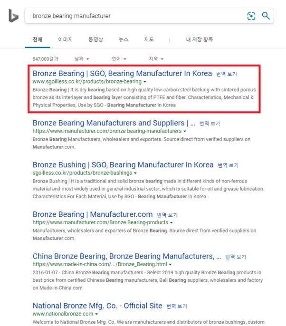
Task: Open visual search camera icon
Action: pos(251,16)
